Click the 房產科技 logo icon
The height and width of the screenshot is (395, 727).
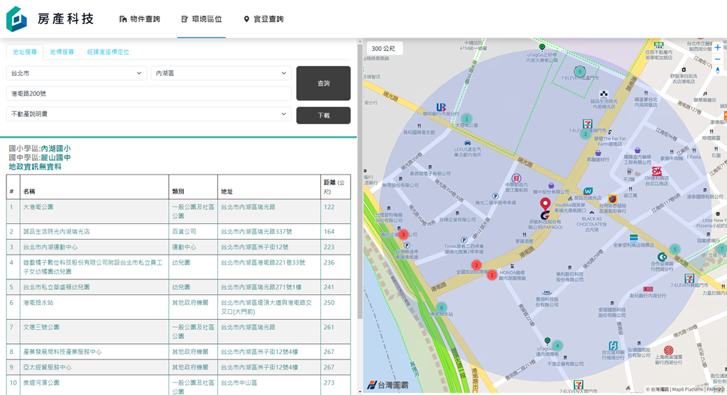click(x=16, y=19)
